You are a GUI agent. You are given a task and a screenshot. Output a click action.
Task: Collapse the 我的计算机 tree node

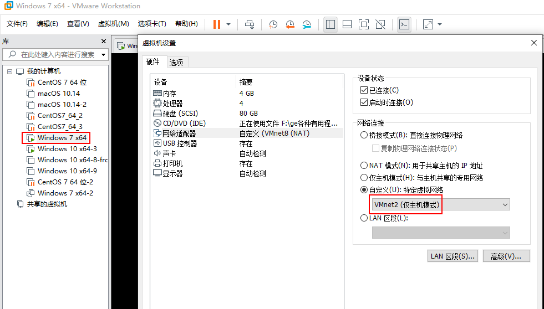[10, 71]
